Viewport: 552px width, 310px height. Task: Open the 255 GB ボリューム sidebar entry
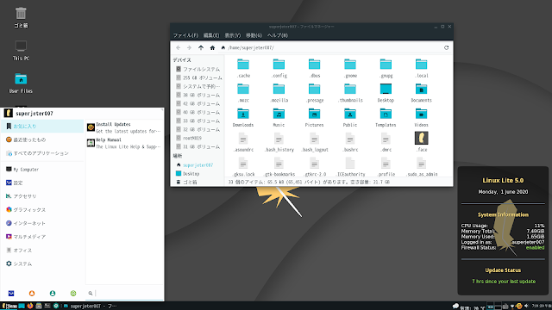point(199,77)
